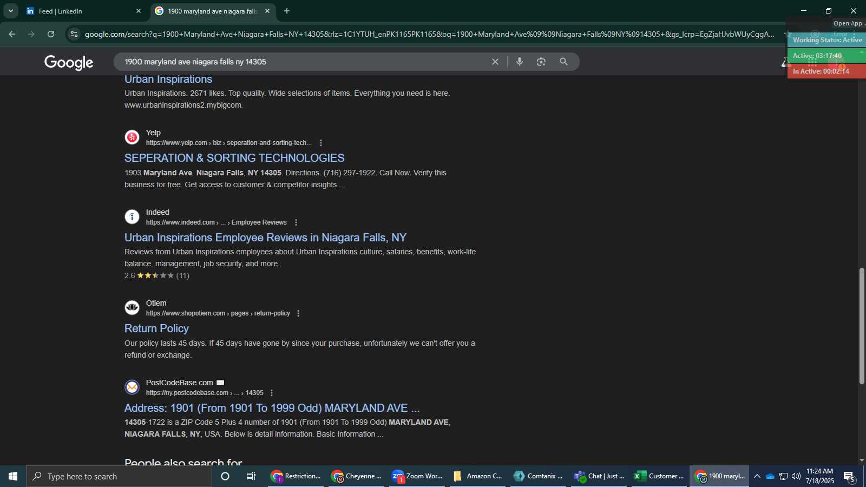Image resolution: width=866 pixels, height=487 pixels.
Task: Click the Active: 03:17:40 timer
Action: coord(826,56)
